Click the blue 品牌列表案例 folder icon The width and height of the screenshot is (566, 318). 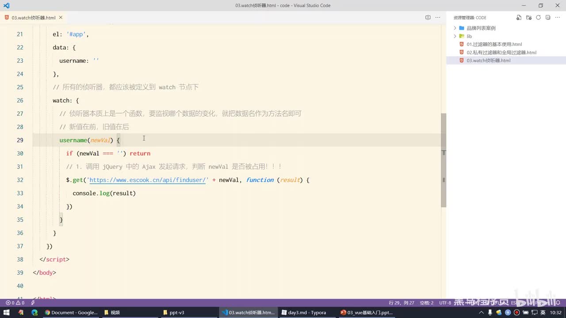tap(462, 28)
